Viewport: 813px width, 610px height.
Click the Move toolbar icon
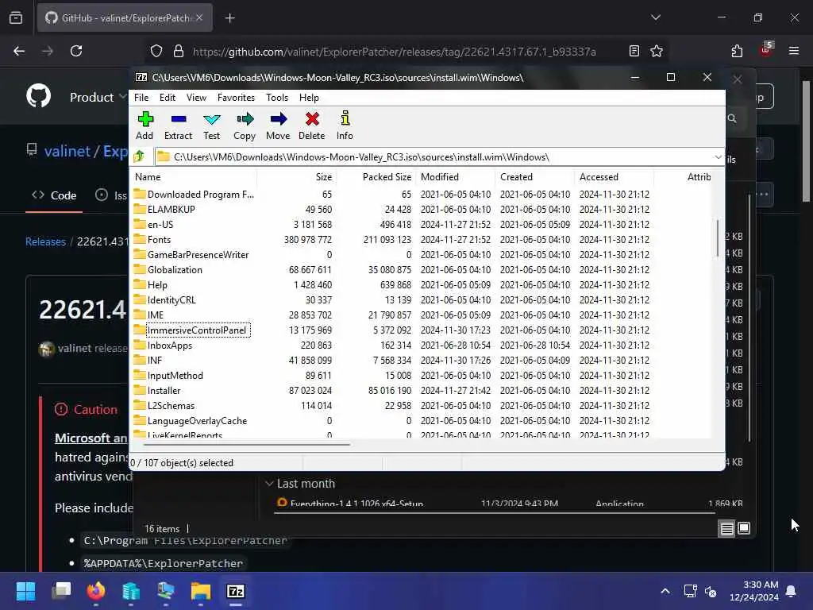pyautogui.click(x=278, y=125)
